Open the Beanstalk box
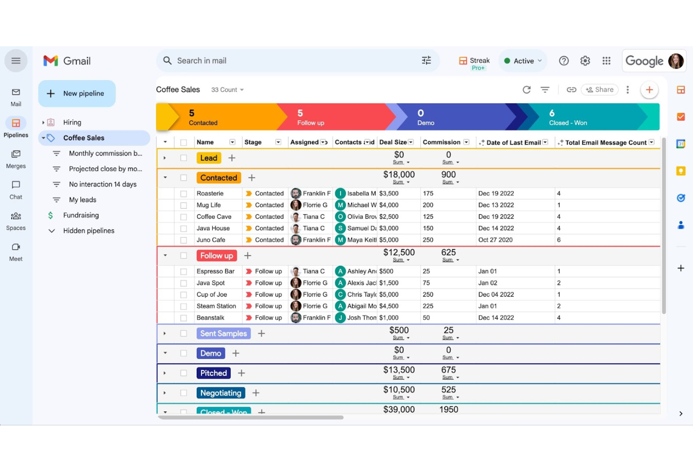Viewport: 693px width, 462px height. click(211, 318)
